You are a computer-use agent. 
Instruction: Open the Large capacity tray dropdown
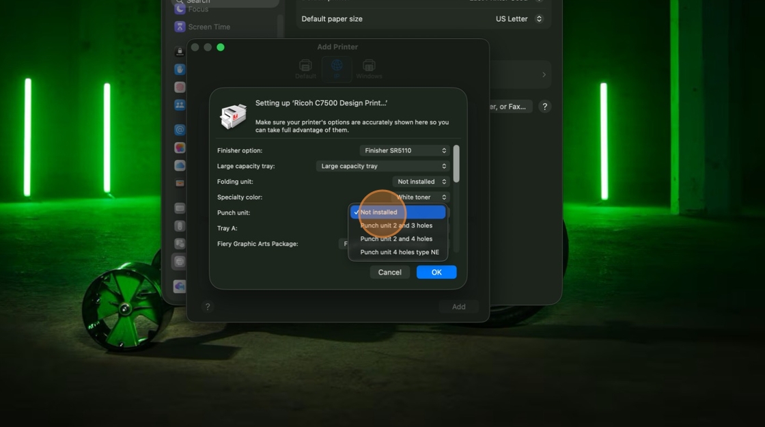[382, 166]
